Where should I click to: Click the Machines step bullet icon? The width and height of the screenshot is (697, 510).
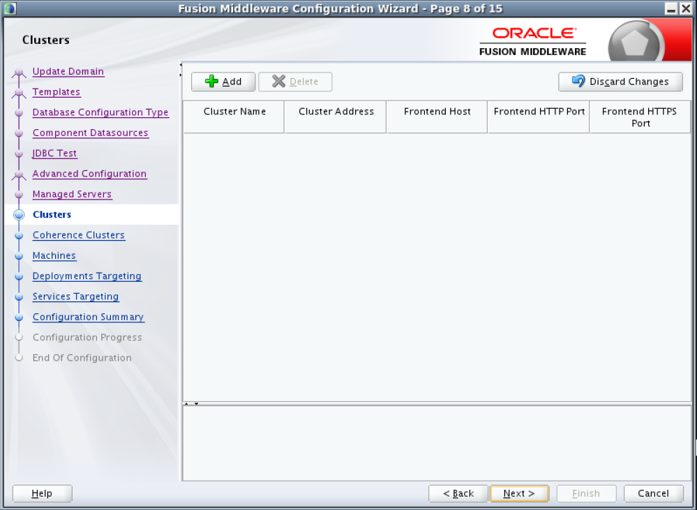coord(19,255)
